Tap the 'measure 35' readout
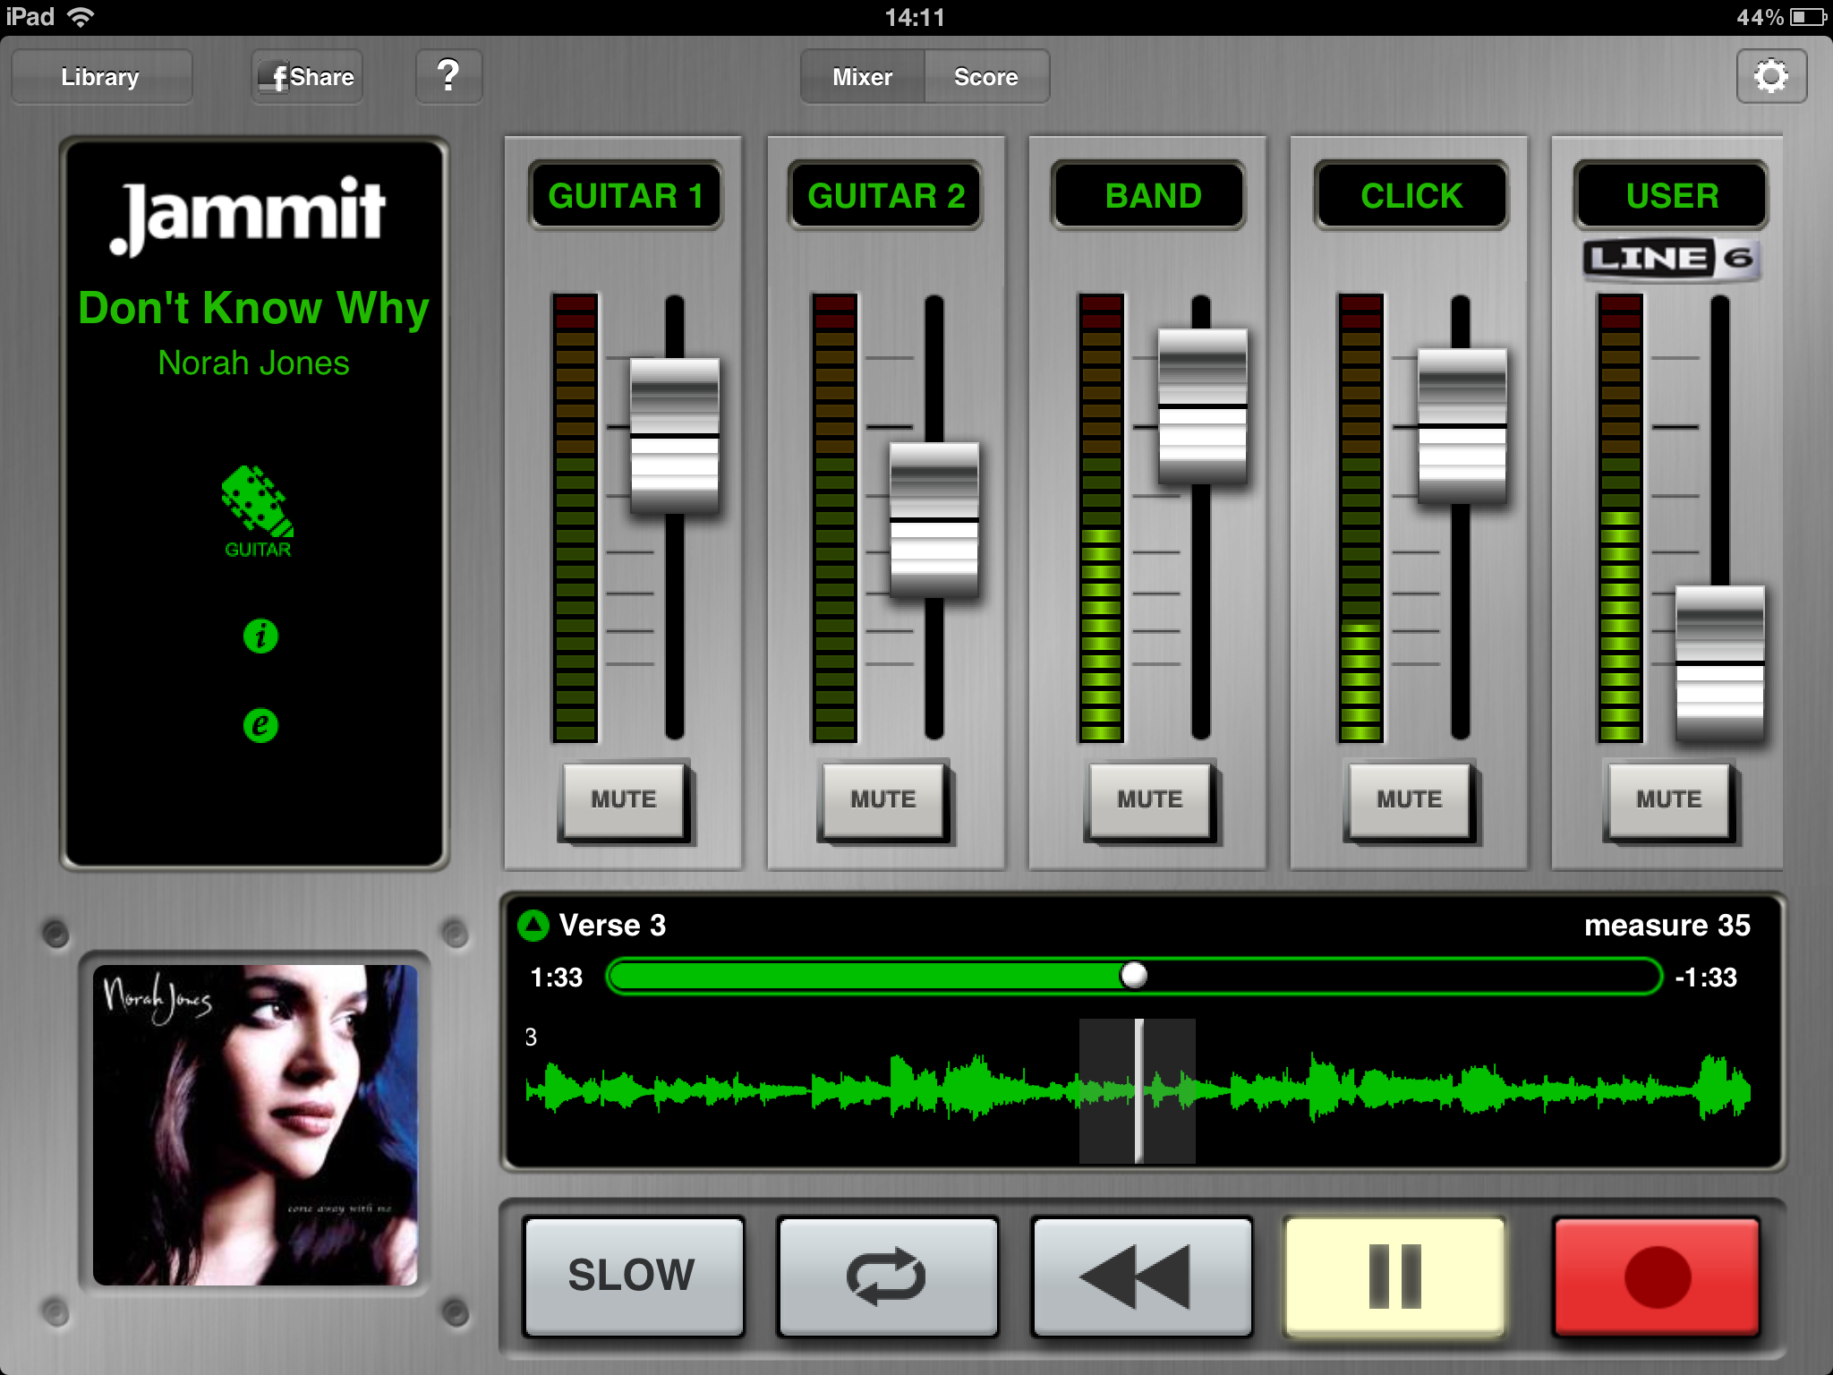Image resolution: width=1833 pixels, height=1375 pixels. [1667, 926]
